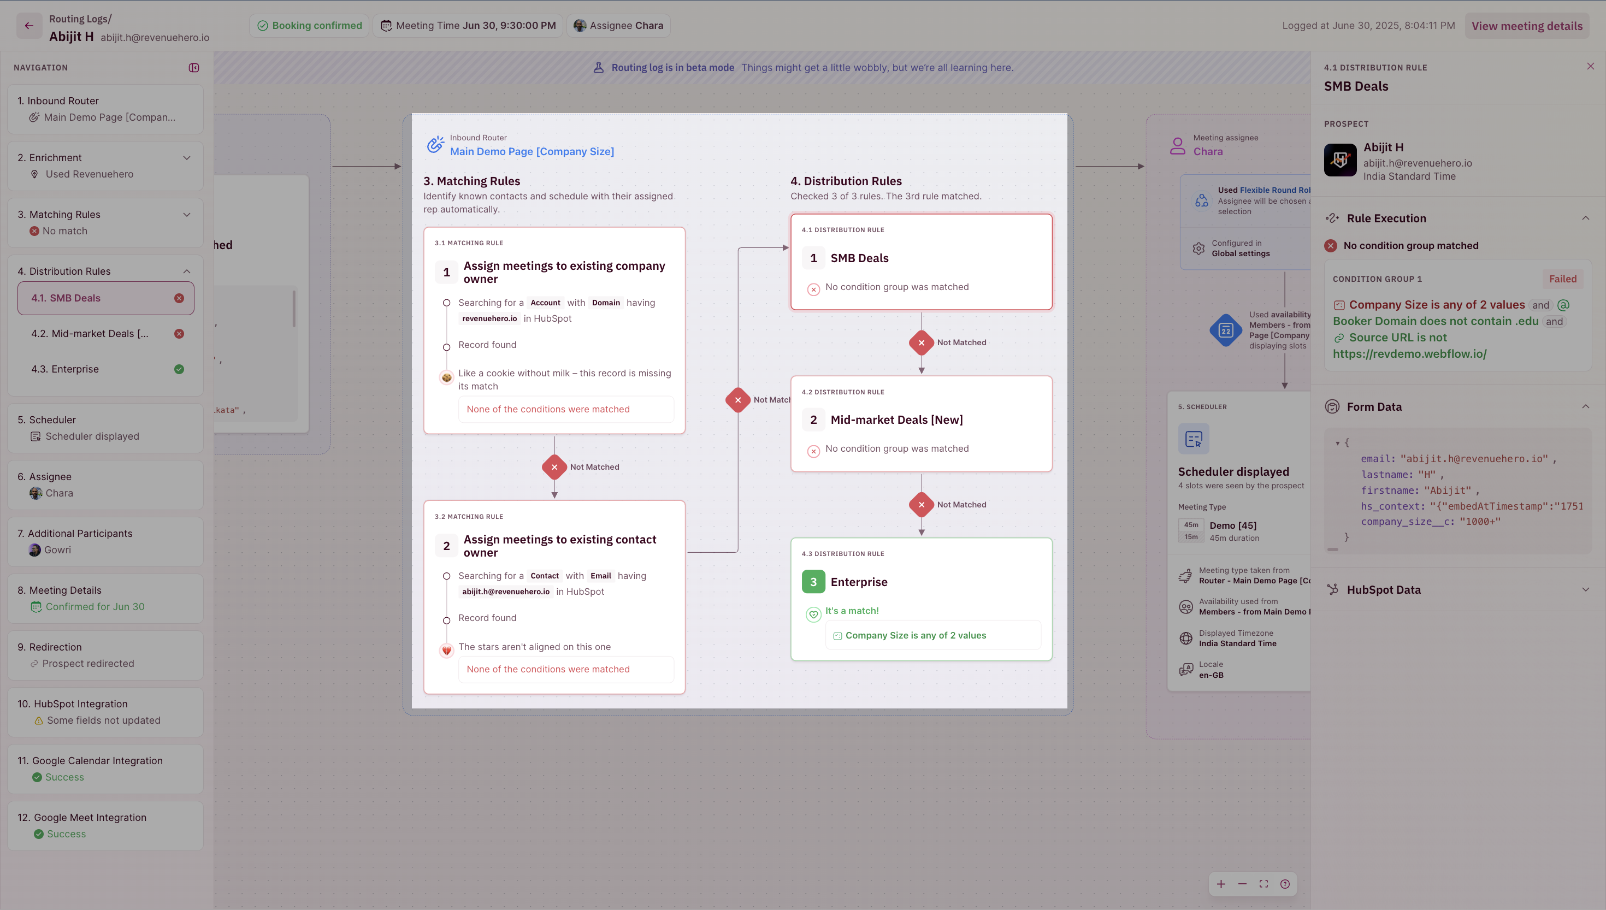Open 10. HubSpot Integration in navigation

[x=105, y=712]
